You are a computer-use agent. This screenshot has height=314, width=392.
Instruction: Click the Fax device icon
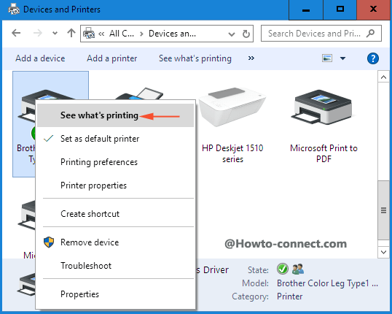click(x=140, y=93)
